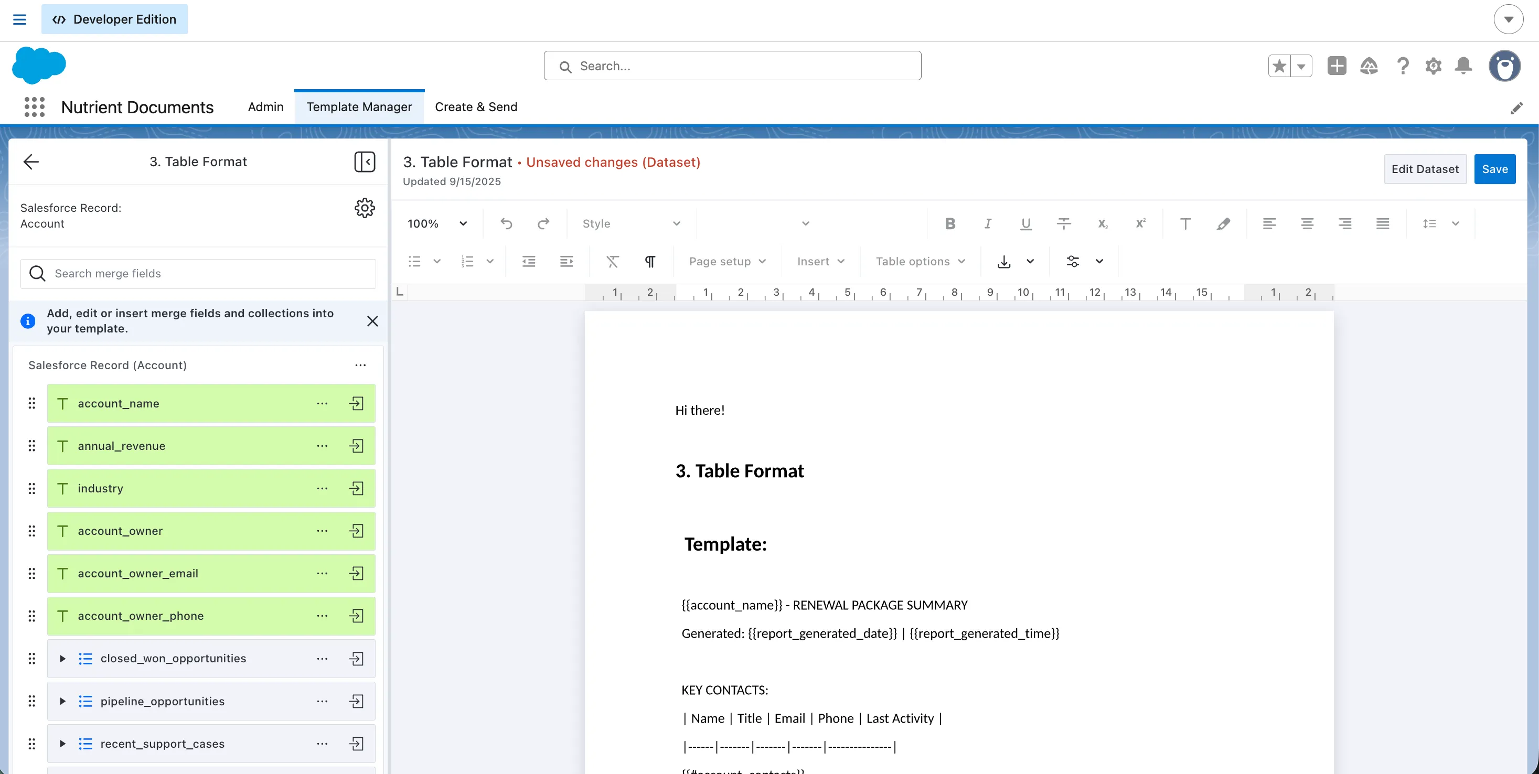Open download options chevron
Screen dimensions: 1539x774
tap(1030, 261)
